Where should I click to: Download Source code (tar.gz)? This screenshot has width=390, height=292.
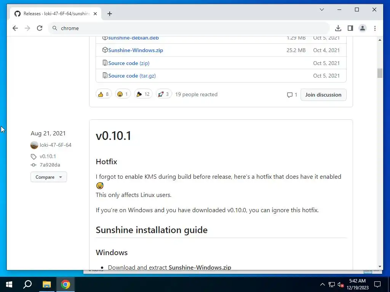(132, 76)
